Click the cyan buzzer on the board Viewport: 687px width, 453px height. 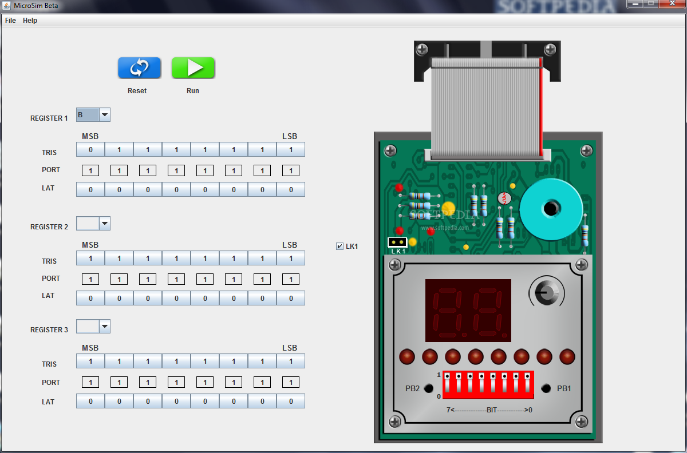(x=551, y=209)
